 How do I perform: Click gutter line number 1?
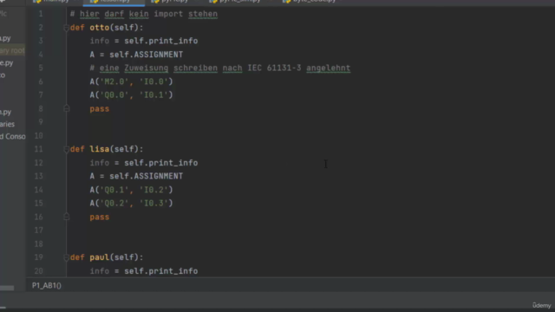click(41, 14)
